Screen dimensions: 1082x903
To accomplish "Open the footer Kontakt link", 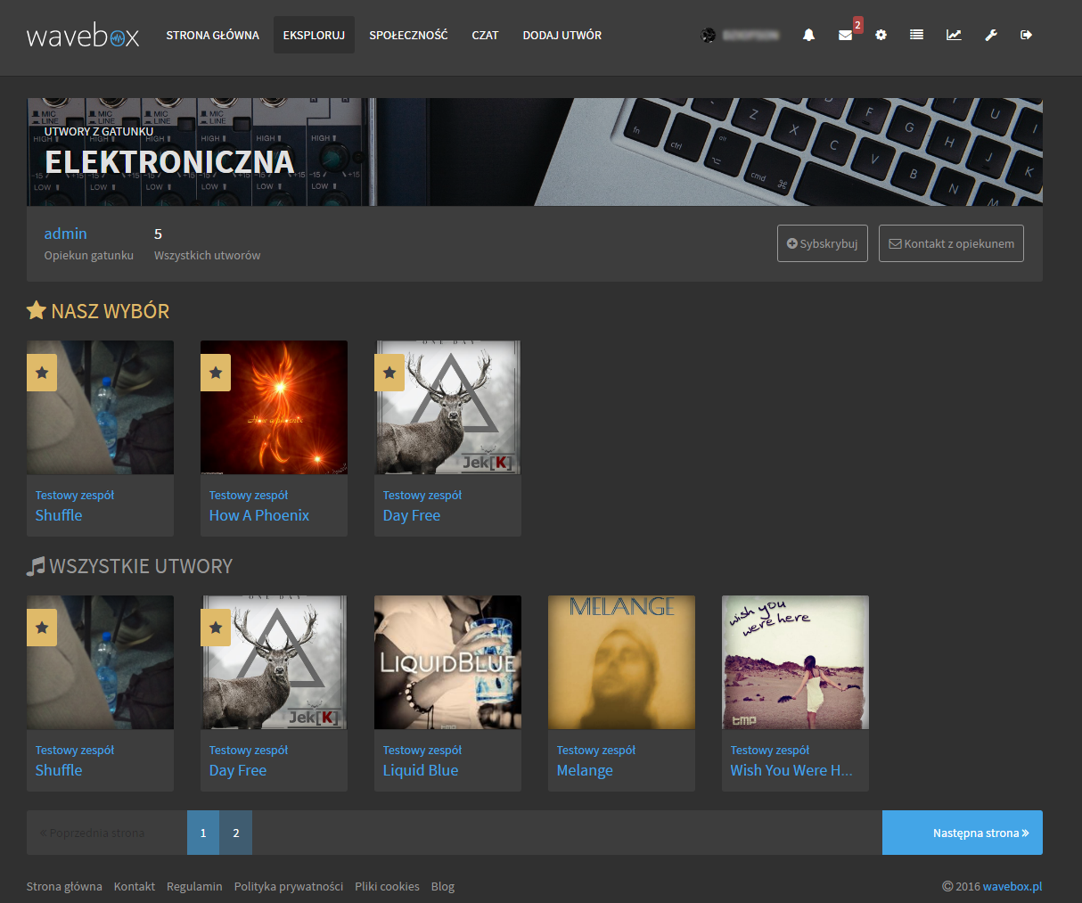I will (x=135, y=886).
